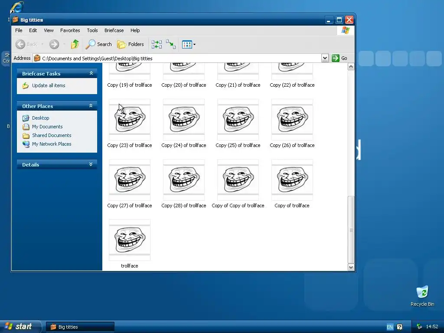This screenshot has width=444, height=333.
Task: Go to Desktop in Other Places
Action: click(x=40, y=118)
